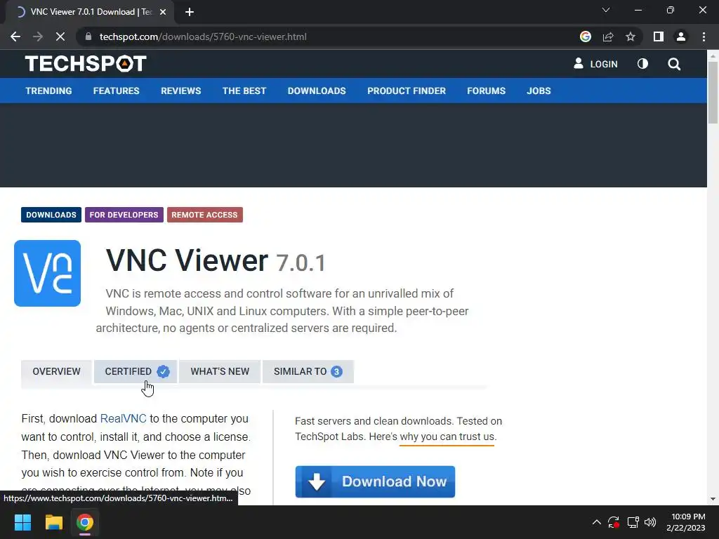Click the VNC Viewer logo image
This screenshot has width=719, height=539.
(x=47, y=273)
